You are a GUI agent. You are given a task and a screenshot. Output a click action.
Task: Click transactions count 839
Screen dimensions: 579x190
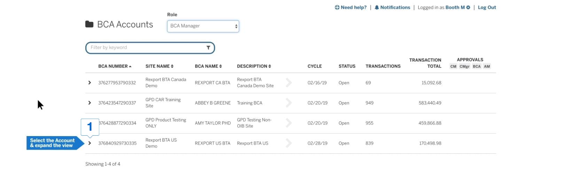tap(369, 143)
